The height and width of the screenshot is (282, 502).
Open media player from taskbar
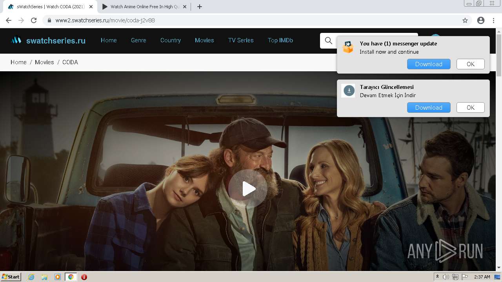(58, 277)
